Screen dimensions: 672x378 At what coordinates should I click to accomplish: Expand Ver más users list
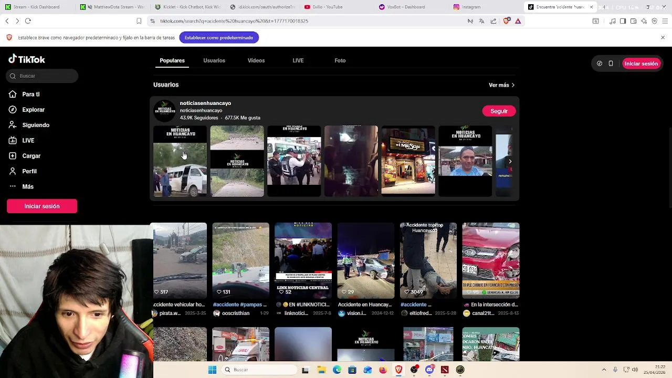point(501,85)
